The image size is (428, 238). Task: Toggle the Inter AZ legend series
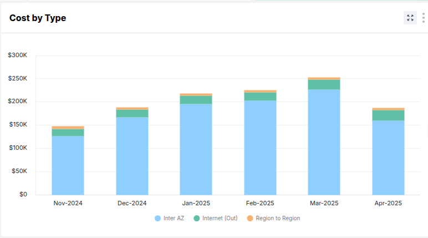[x=170, y=218]
